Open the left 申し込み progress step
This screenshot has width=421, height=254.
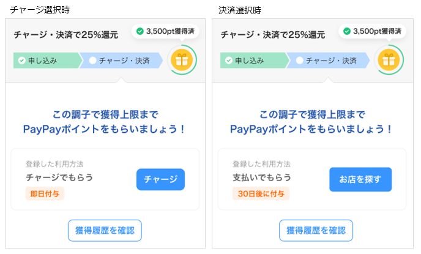tap(47, 61)
